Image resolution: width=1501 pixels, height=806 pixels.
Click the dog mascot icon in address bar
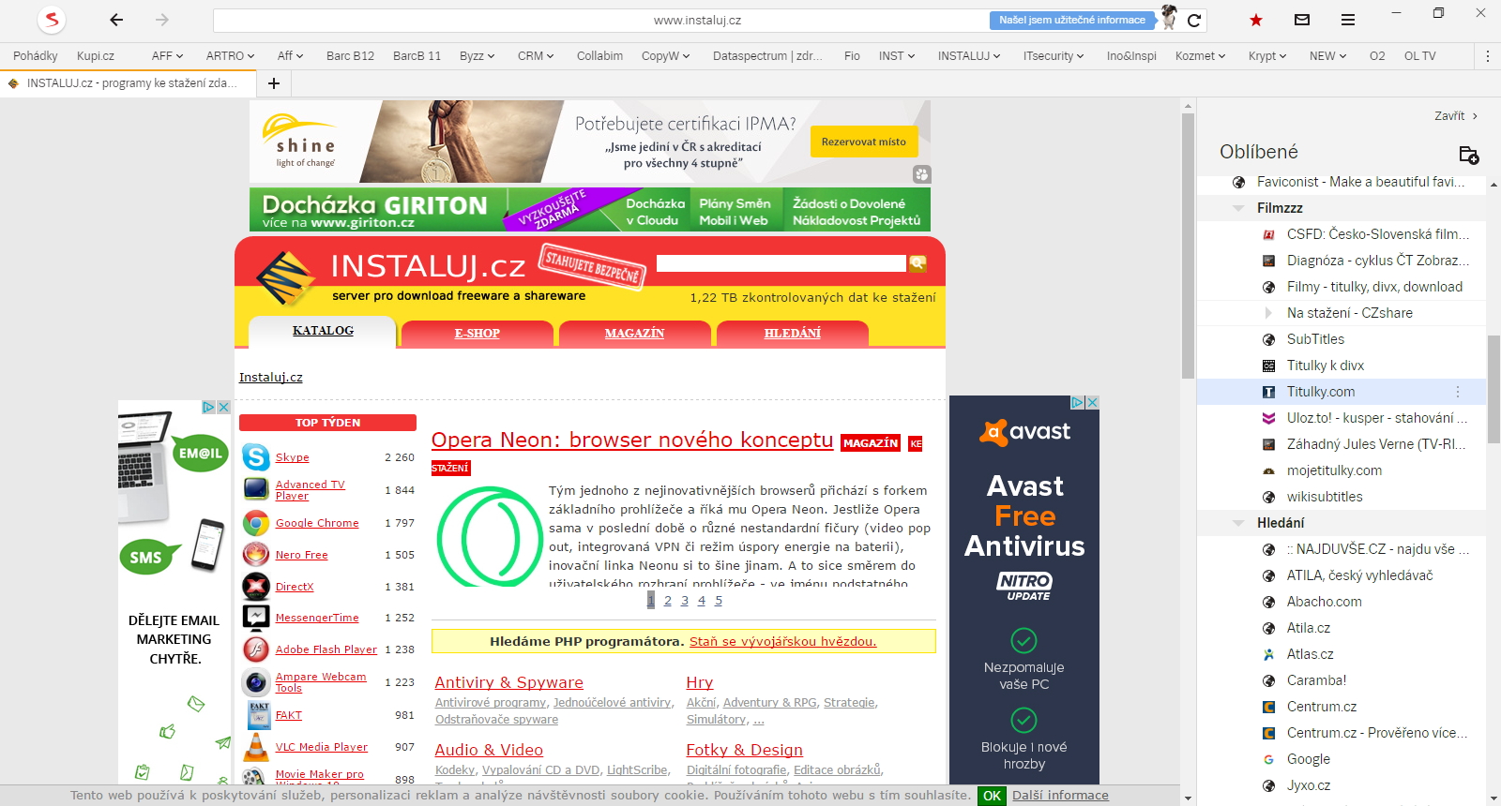coord(1169,18)
